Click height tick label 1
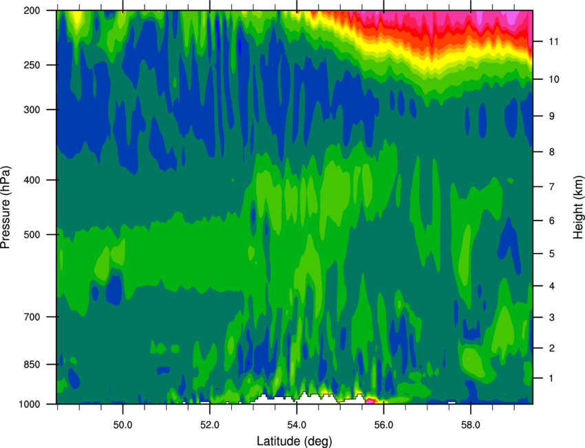This screenshot has height=448, width=585. click(551, 378)
